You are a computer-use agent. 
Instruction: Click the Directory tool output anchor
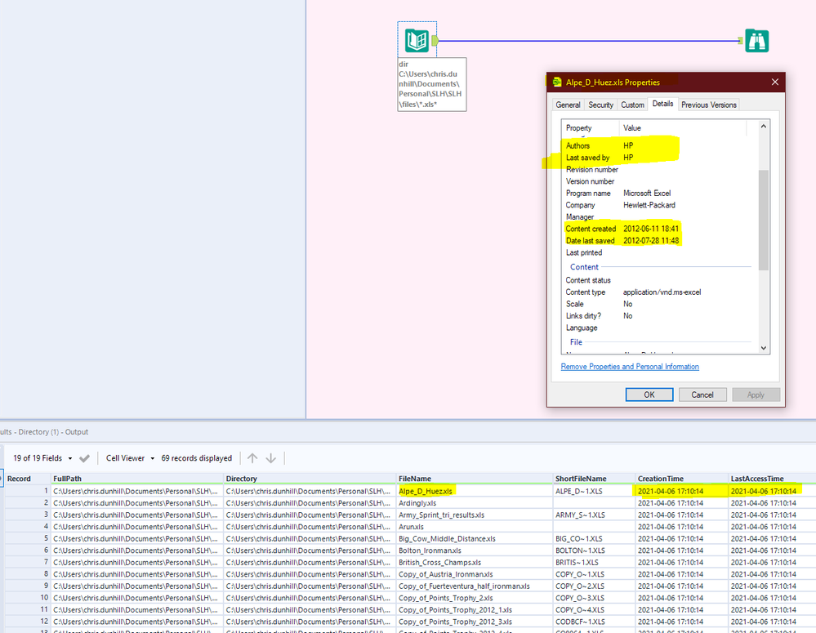click(435, 40)
